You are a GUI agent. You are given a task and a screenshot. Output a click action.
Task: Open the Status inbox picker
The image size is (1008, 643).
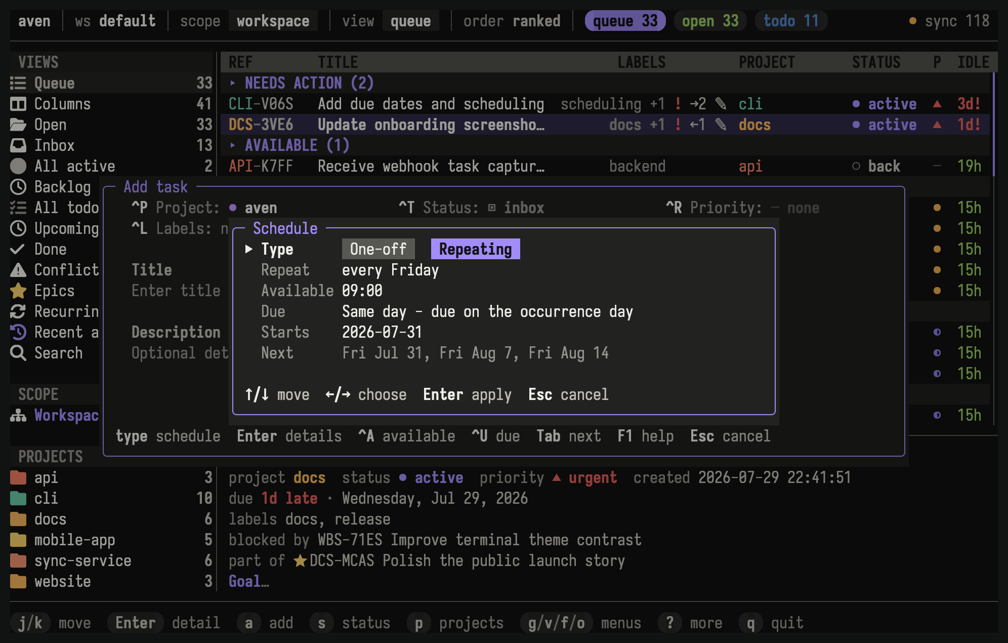472,208
